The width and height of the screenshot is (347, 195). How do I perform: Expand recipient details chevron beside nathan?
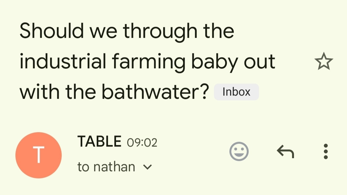point(147,167)
